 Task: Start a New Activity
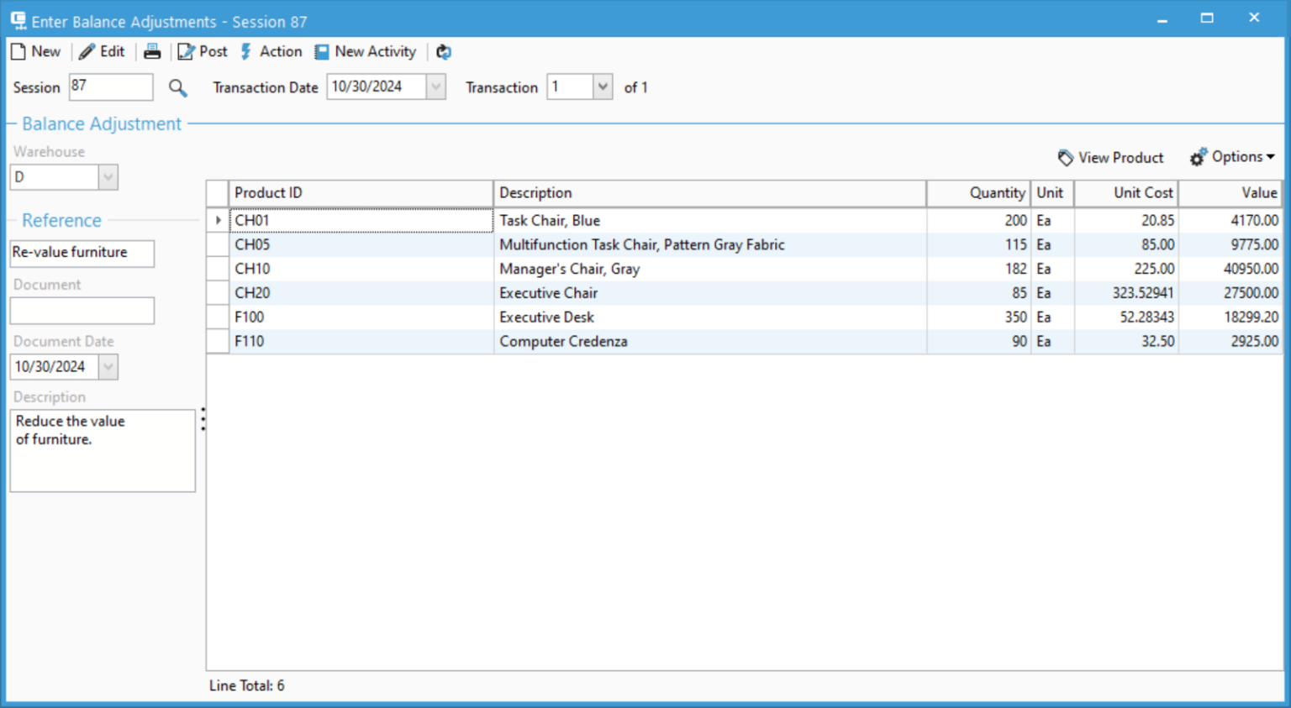coord(366,51)
